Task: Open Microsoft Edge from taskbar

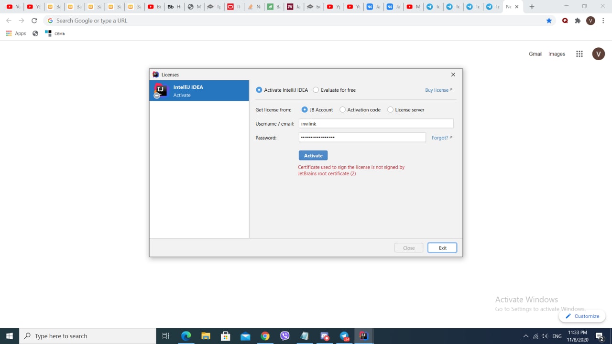Action: [186, 336]
